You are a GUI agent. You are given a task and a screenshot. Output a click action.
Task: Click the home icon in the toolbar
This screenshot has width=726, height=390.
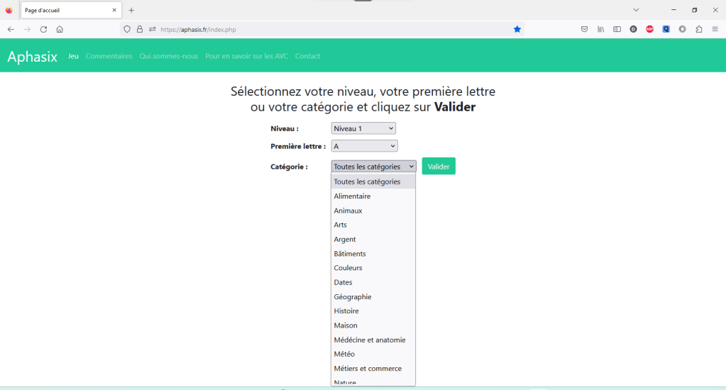pyautogui.click(x=60, y=29)
